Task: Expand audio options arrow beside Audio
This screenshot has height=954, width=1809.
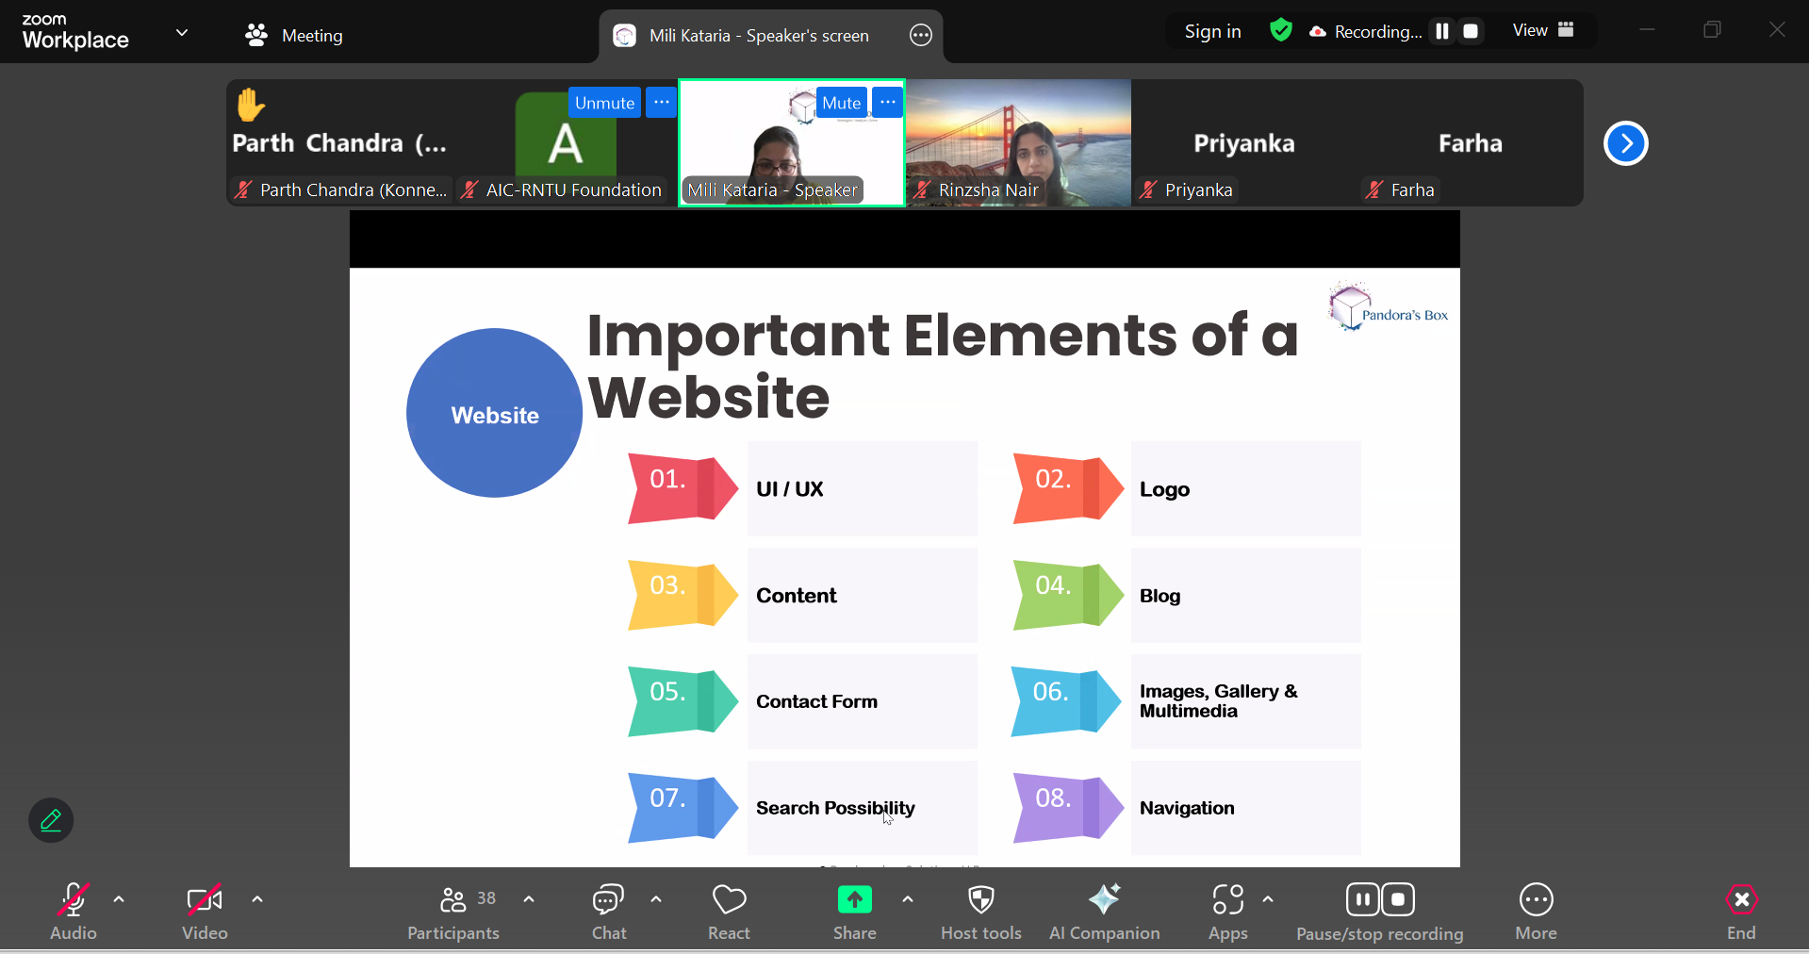Action: pyautogui.click(x=119, y=899)
